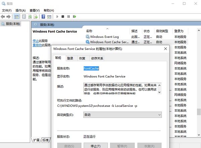The width and height of the screenshot is (201, 148).
Task: Select 服务(本地) in the left tree
Action: point(11,24)
